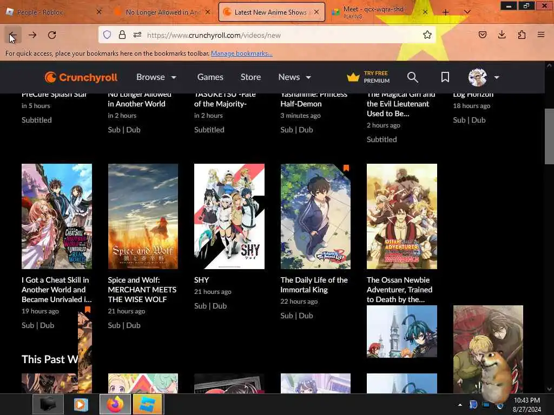
Task: Bookmark this page with the star icon
Action: (x=427, y=35)
